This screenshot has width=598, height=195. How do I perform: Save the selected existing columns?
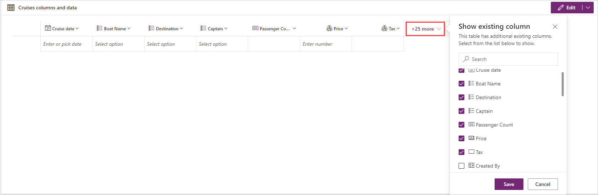[x=509, y=184]
